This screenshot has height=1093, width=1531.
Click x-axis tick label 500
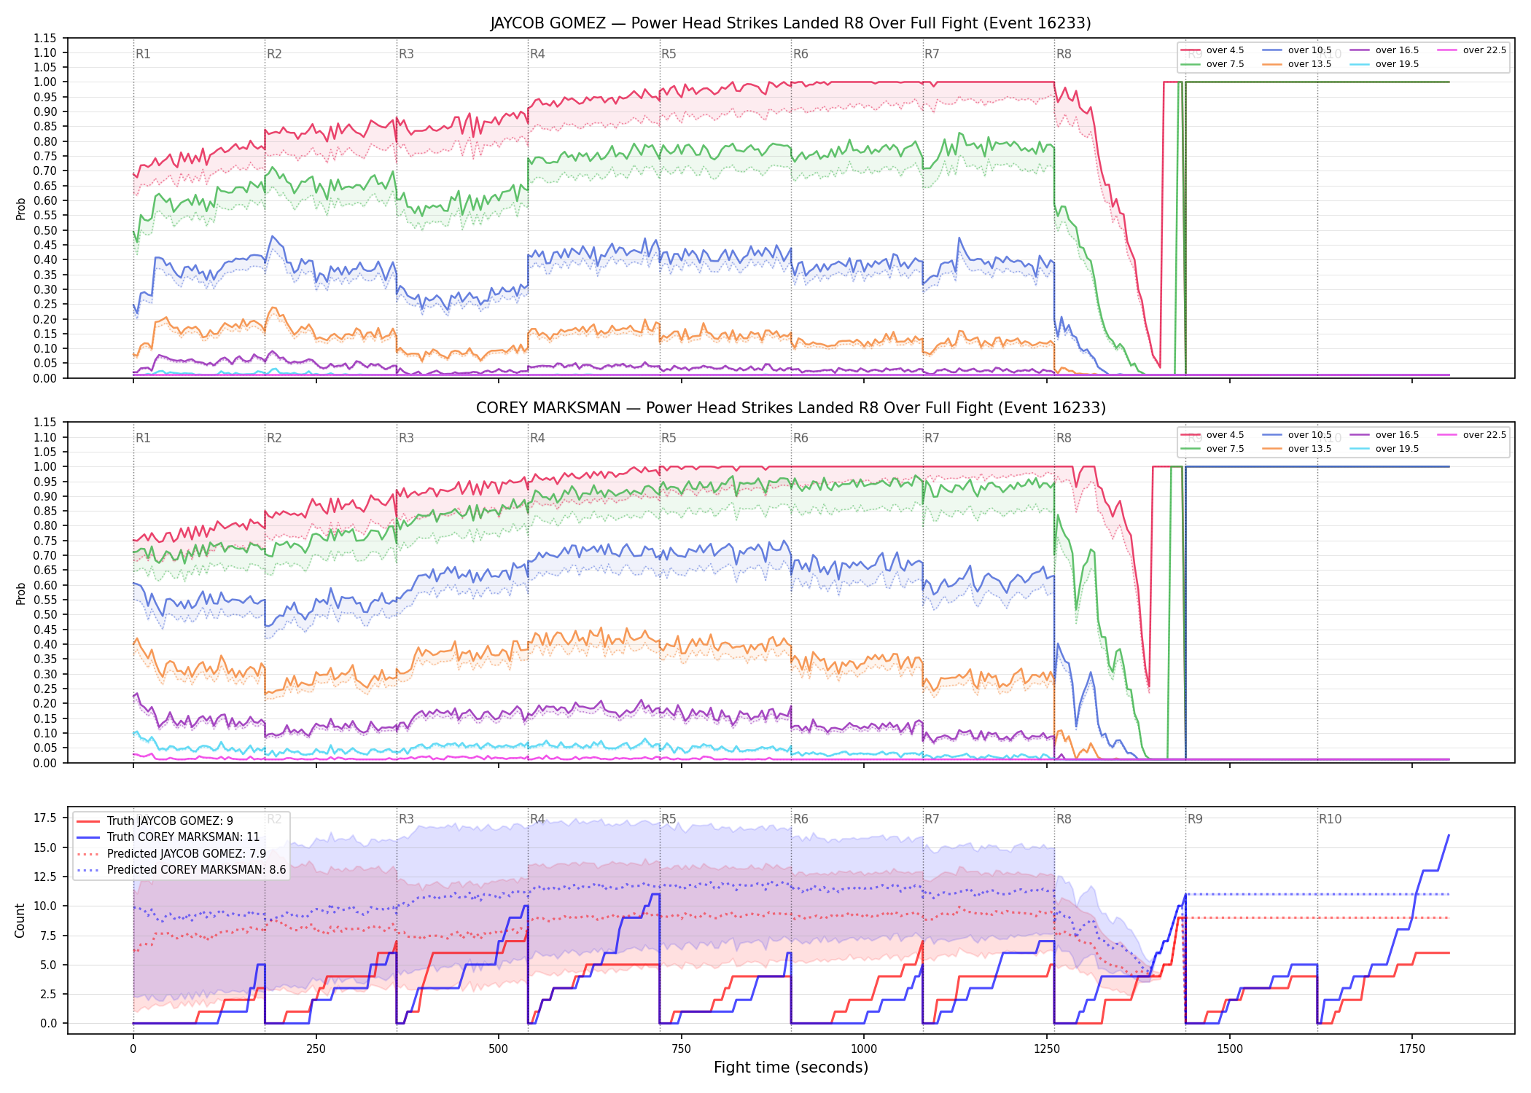tap(499, 1049)
